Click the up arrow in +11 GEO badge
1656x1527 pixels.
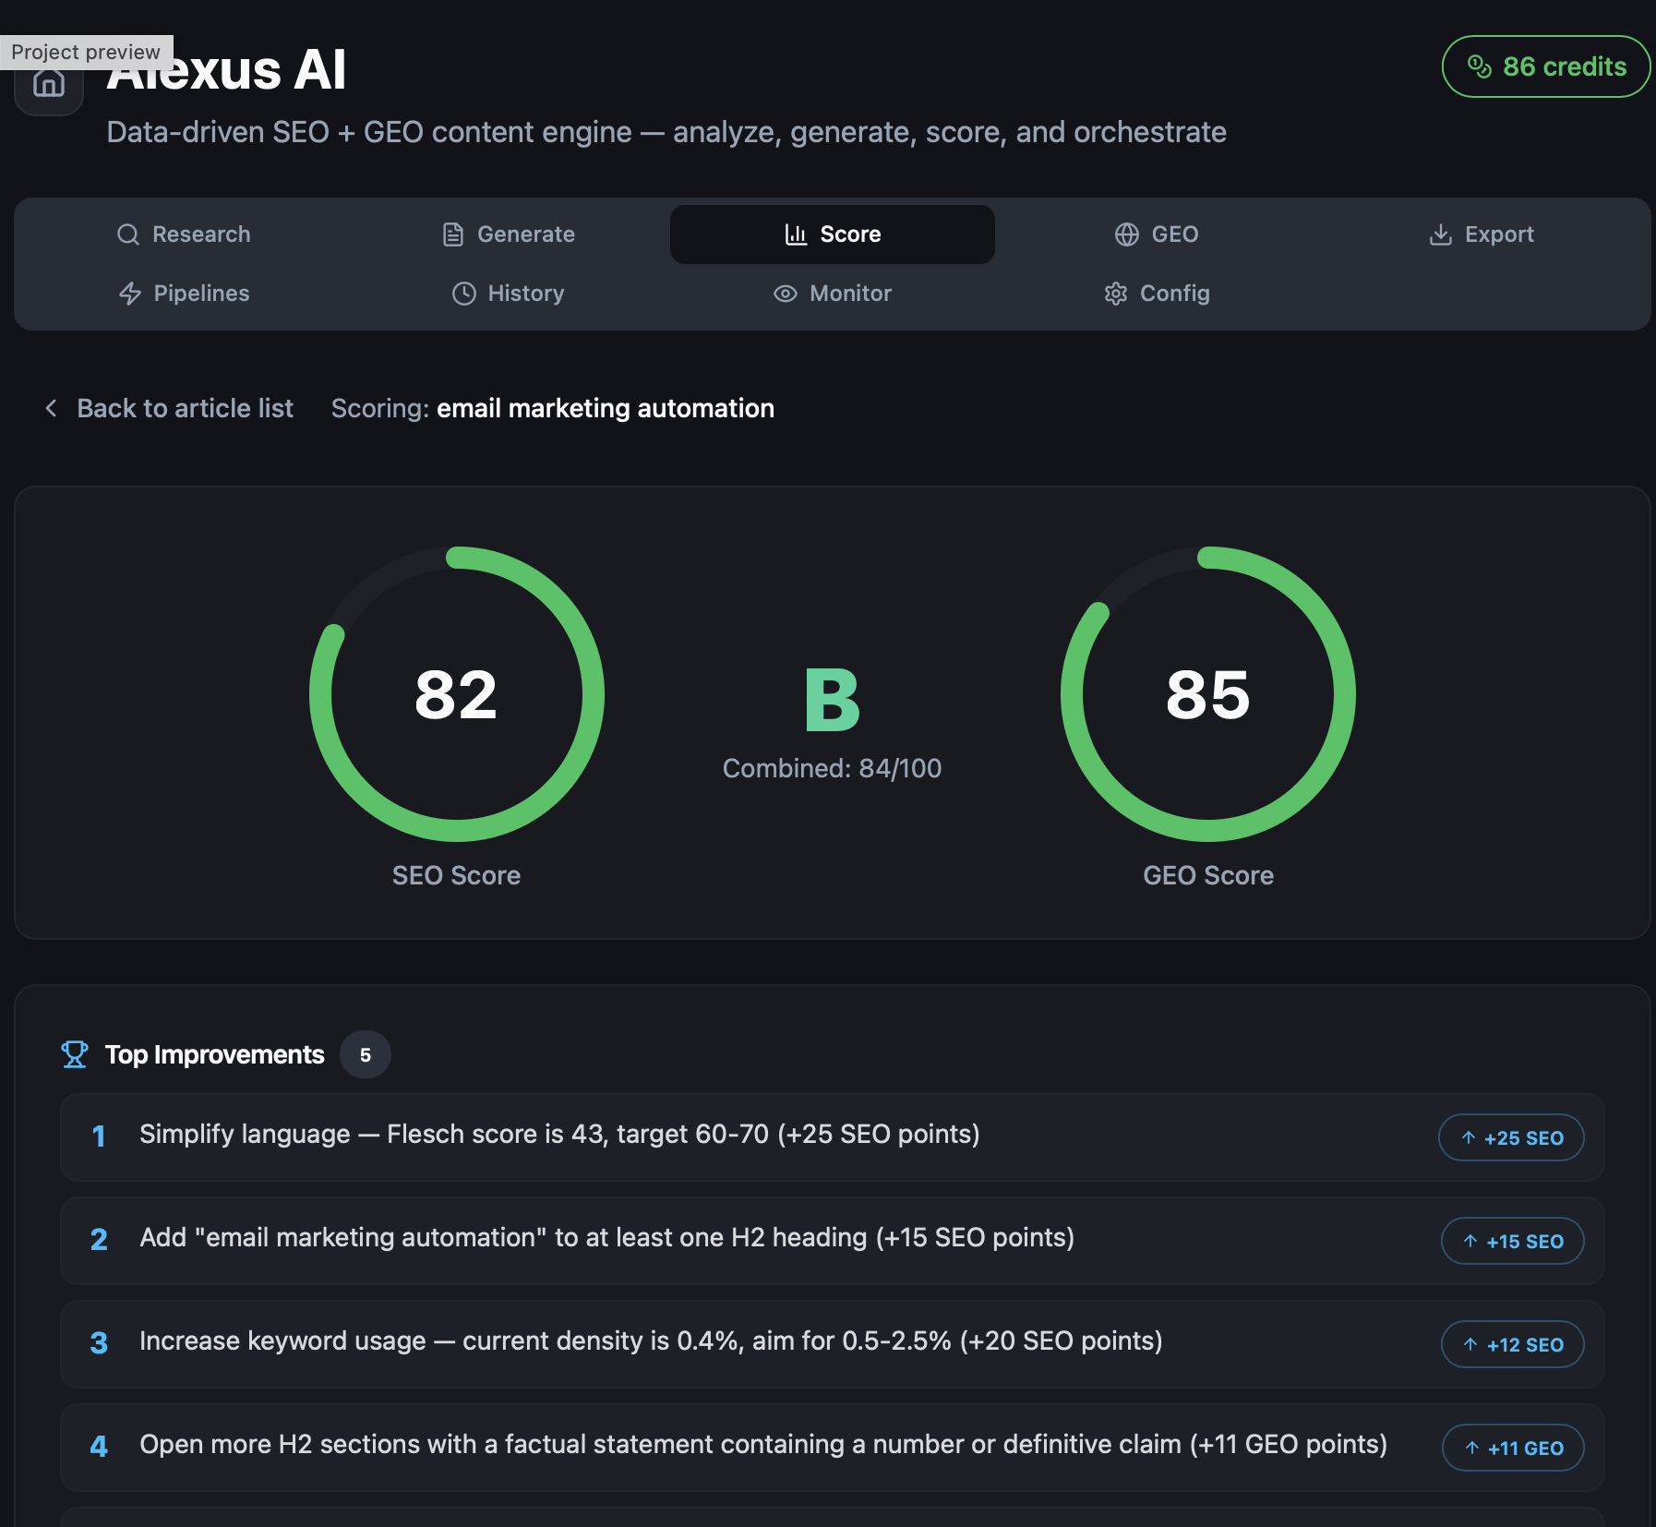[1472, 1448]
